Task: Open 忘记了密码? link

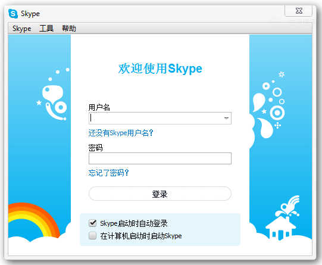Action: [108, 173]
